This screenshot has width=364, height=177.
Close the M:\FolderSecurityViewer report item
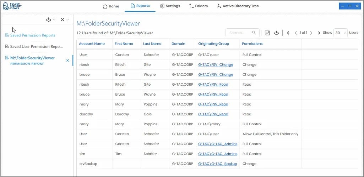pos(67,61)
